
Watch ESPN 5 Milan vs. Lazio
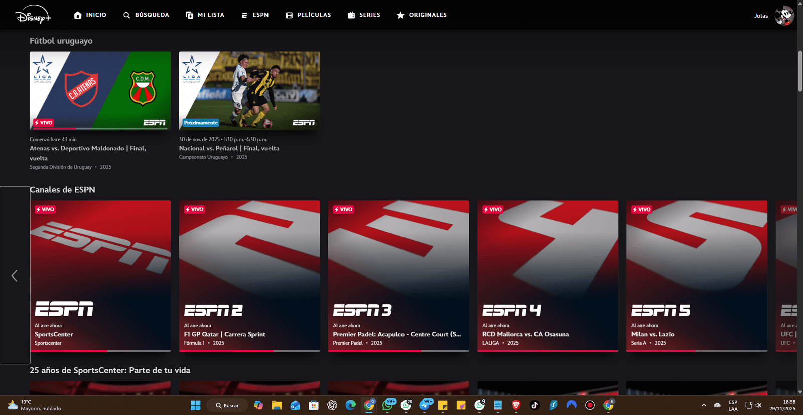pyautogui.click(x=697, y=276)
